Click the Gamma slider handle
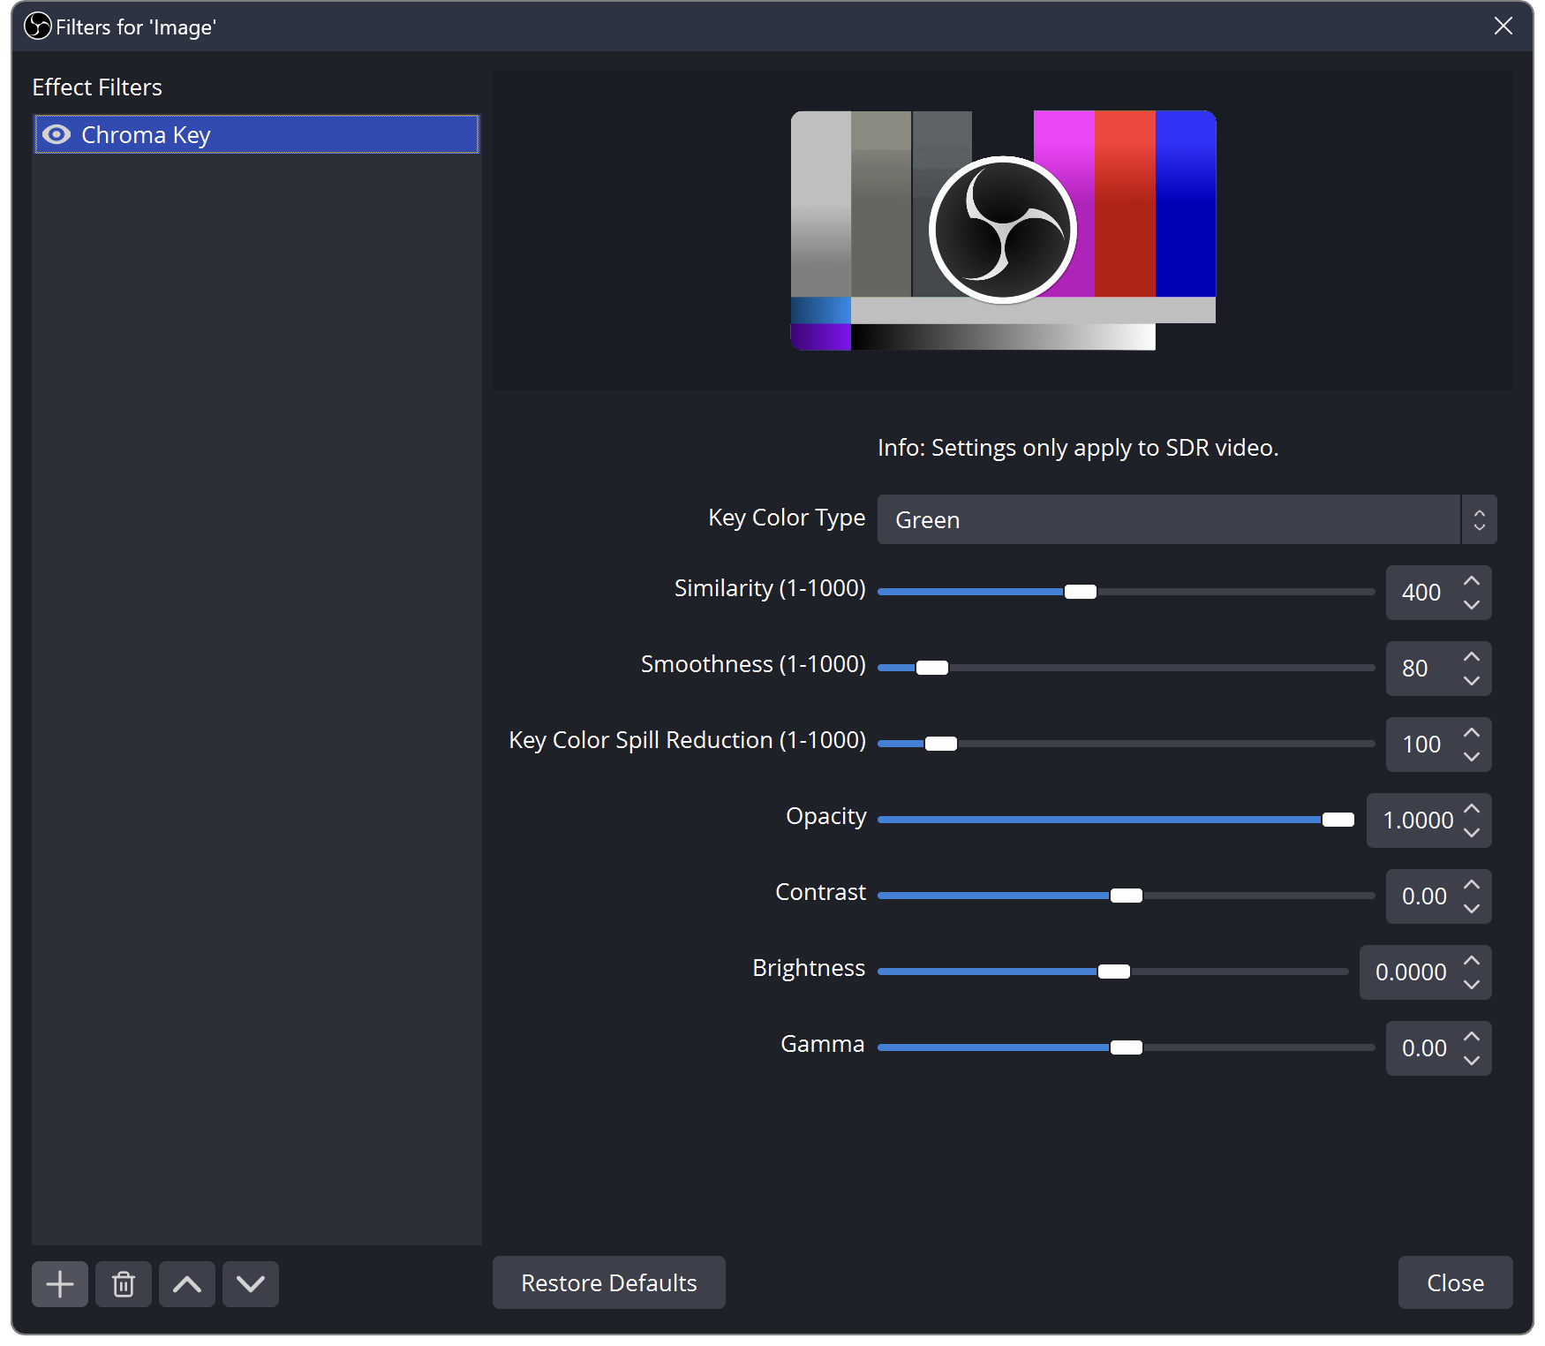This screenshot has width=1545, height=1346. click(1126, 1047)
